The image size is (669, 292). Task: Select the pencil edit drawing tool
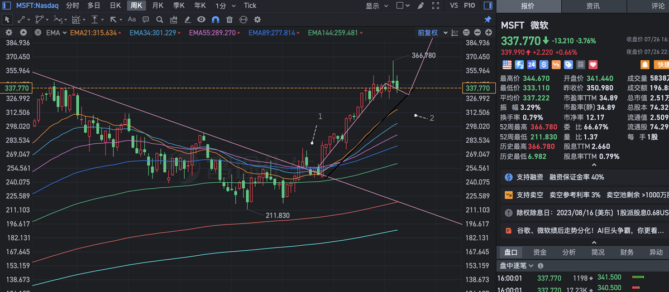(187, 20)
